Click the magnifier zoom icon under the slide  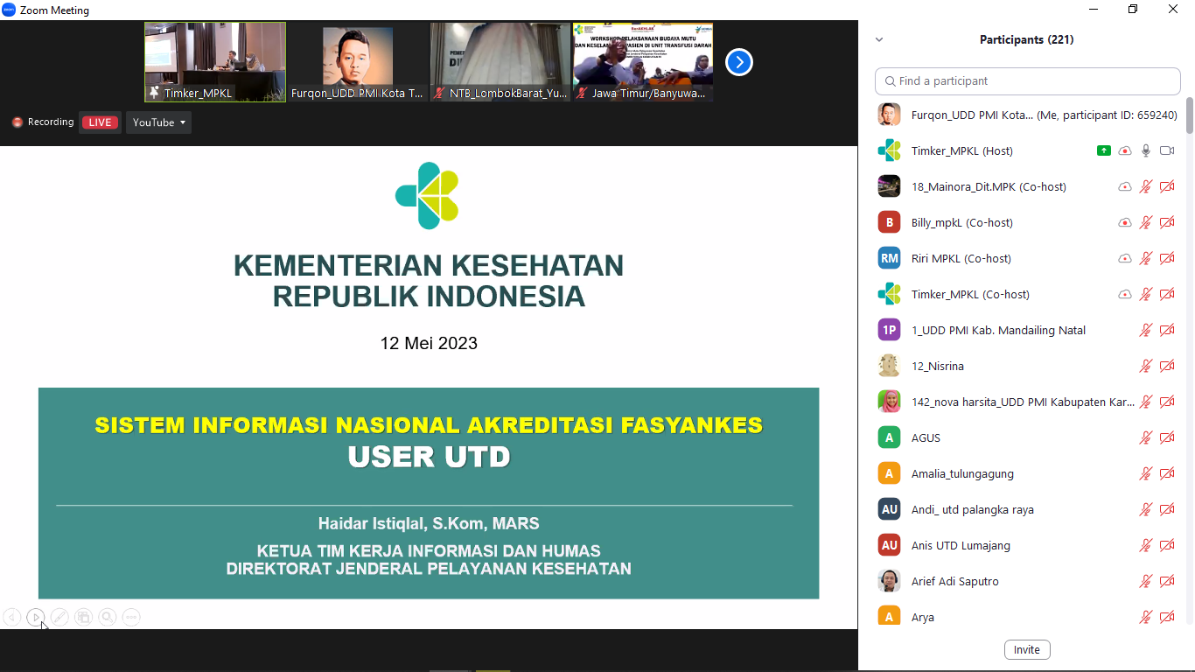tap(107, 617)
